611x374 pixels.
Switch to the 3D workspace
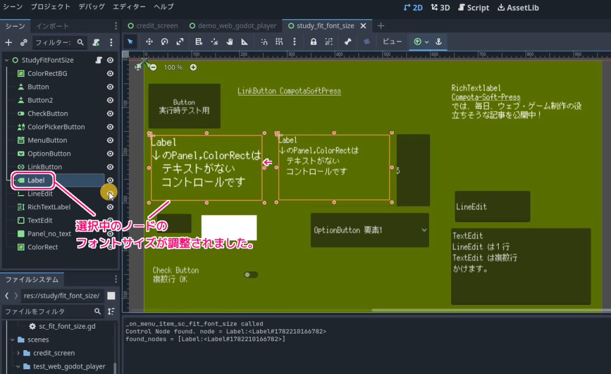pyautogui.click(x=440, y=7)
